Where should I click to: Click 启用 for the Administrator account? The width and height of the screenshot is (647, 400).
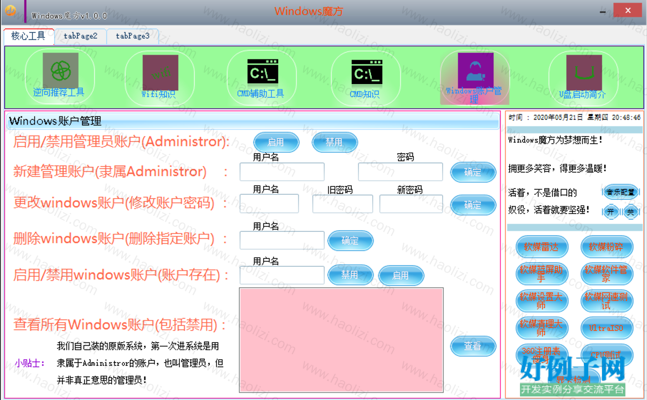click(276, 142)
